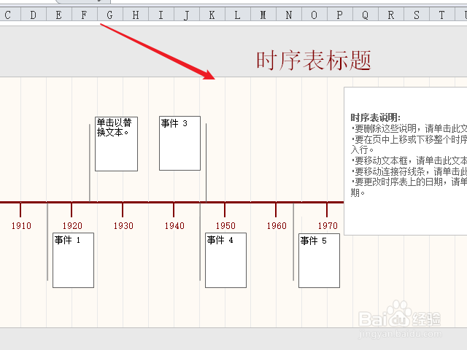Select column R header

(x=391, y=15)
